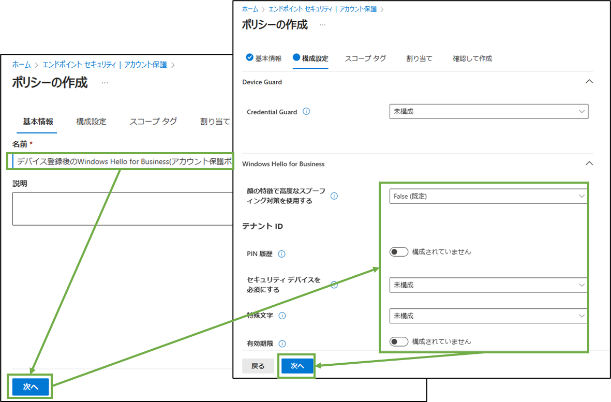Open the 特殊文字 dropdown
Image resolution: width=611 pixels, height=402 pixels.
(x=488, y=316)
